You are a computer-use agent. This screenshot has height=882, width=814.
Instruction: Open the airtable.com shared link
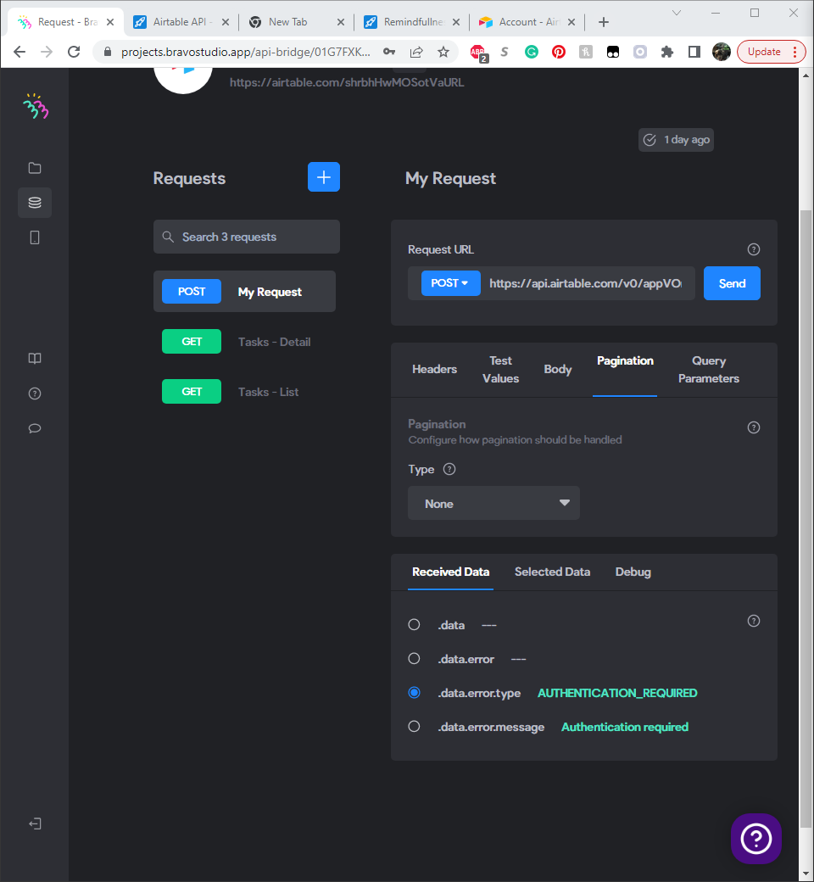tap(347, 82)
